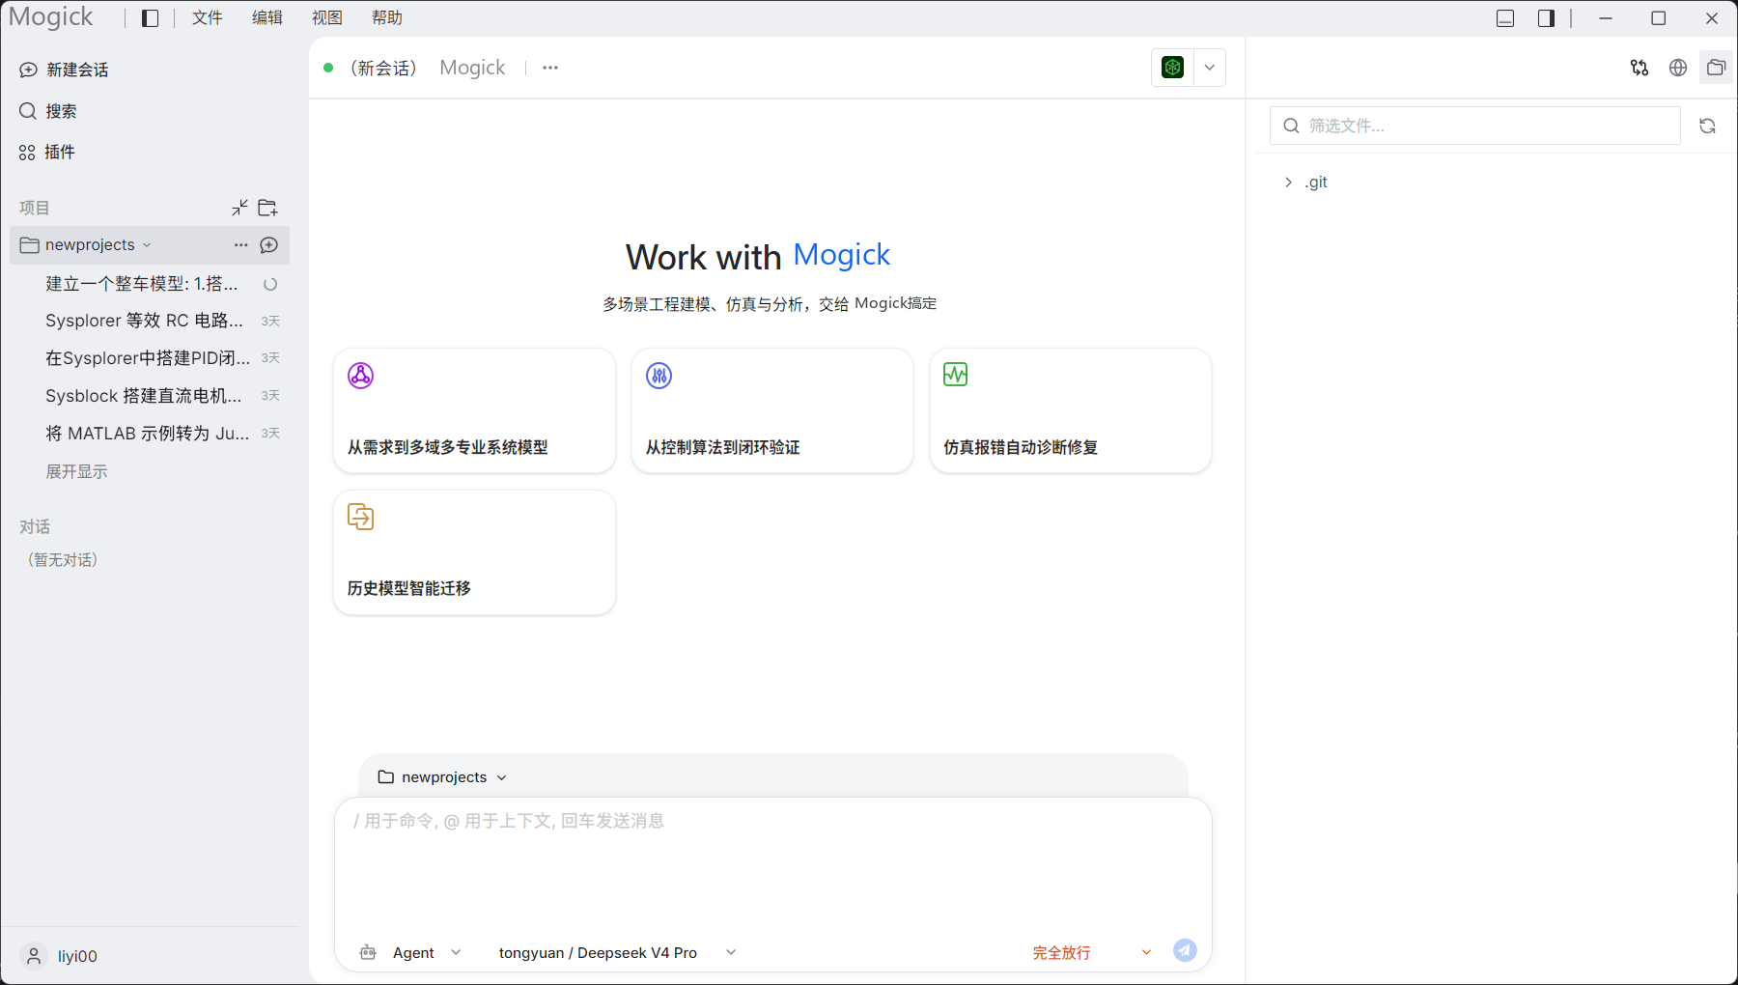Viewport: 1738px width, 985px height.
Task: Open the 帮助 menu
Action: [x=386, y=18]
